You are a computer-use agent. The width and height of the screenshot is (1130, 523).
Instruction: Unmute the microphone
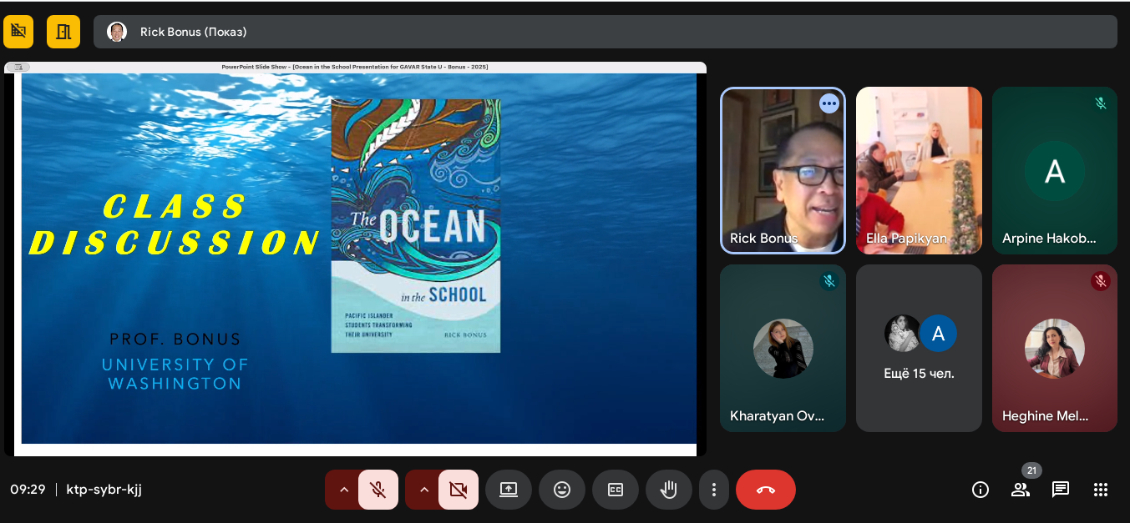[x=378, y=490]
